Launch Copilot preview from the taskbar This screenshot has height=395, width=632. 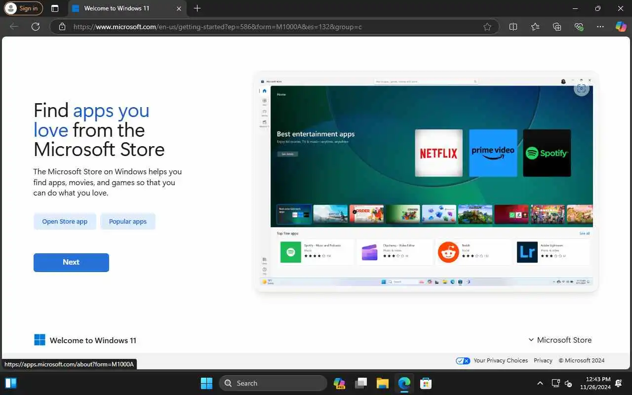click(x=339, y=383)
